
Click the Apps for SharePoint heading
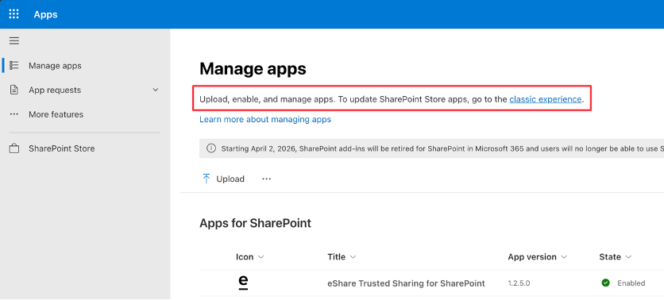point(255,223)
